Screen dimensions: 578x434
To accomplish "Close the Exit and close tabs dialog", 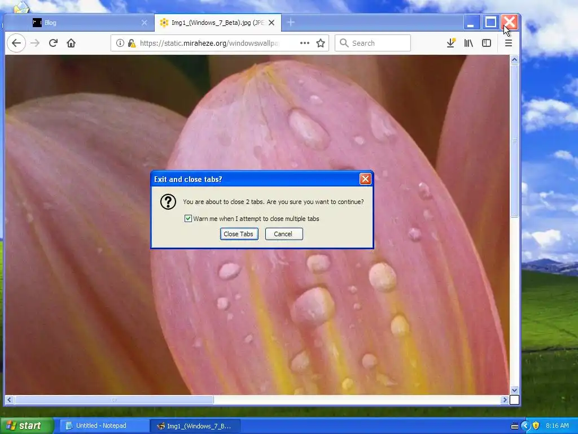I will pyautogui.click(x=365, y=179).
